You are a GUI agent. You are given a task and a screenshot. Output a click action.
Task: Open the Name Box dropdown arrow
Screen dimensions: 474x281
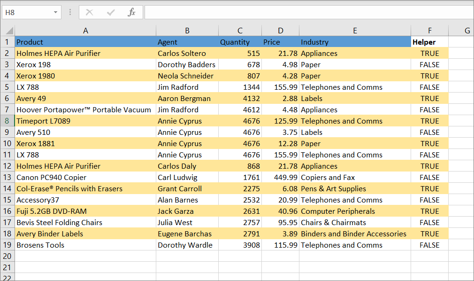pyautogui.click(x=56, y=12)
